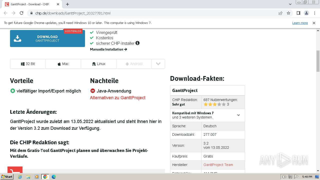The width and height of the screenshot is (320, 180).
Task: Open the Chrome three-dot menu
Action: point(314,13)
